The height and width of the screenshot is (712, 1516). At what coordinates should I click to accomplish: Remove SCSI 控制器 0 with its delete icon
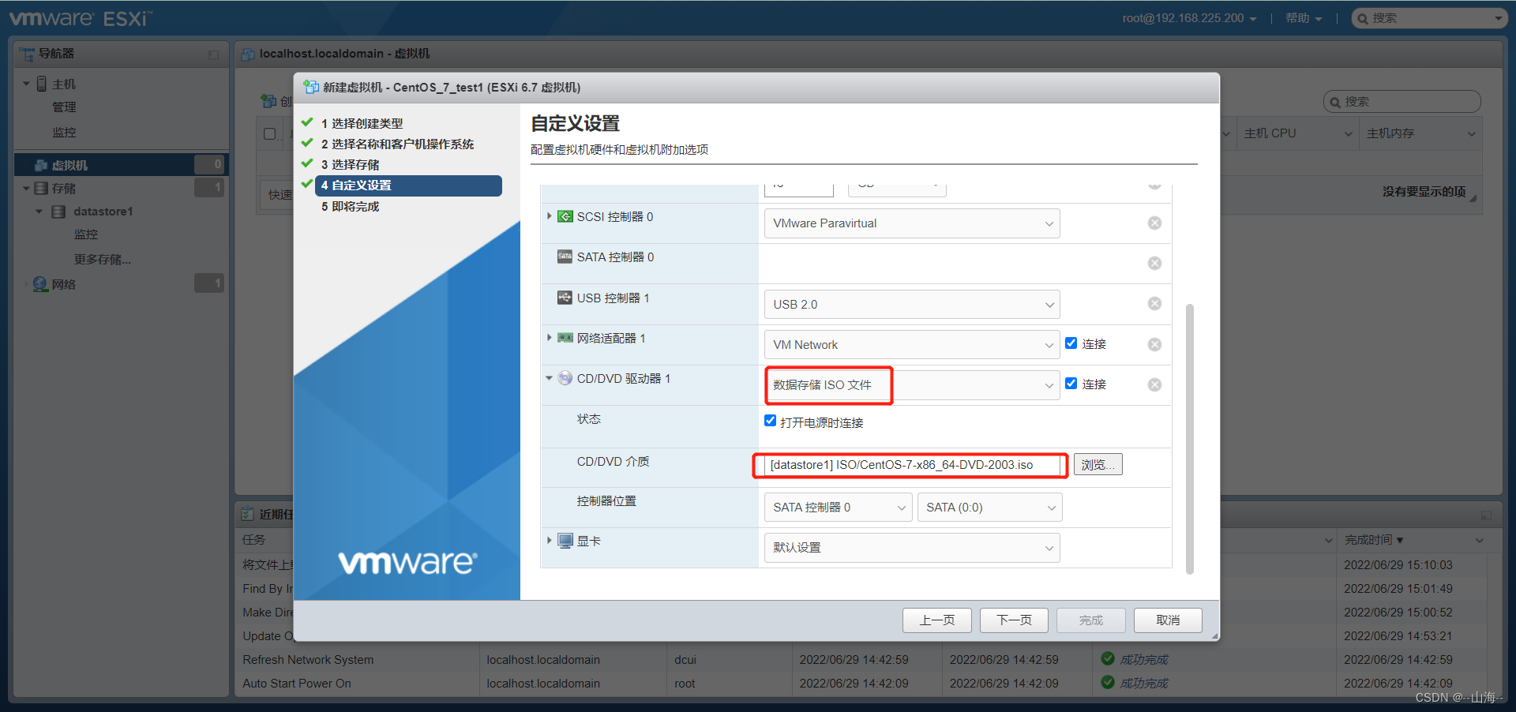tap(1154, 223)
